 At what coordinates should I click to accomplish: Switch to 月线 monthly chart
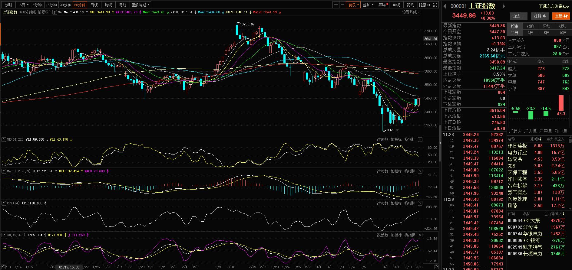[x=123, y=5]
